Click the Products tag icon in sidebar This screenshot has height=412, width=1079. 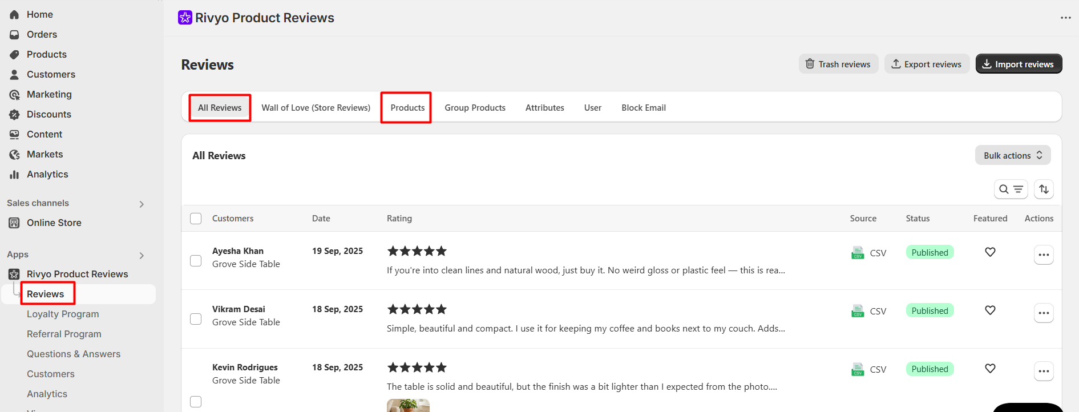14,54
